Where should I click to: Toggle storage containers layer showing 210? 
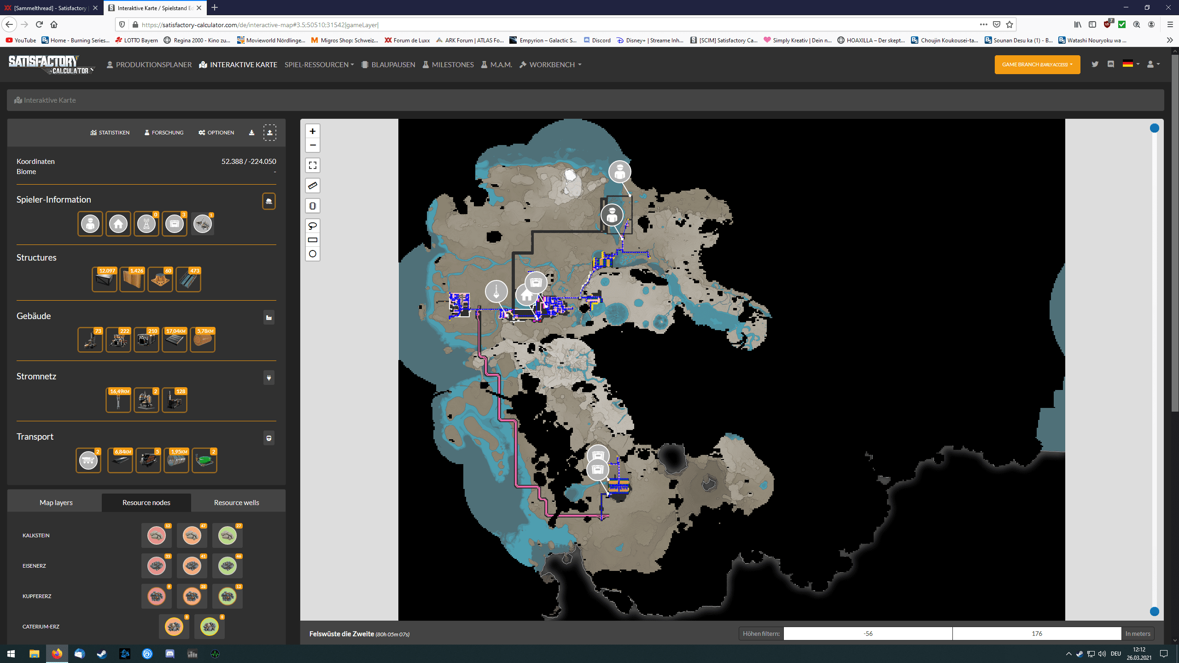tap(146, 340)
